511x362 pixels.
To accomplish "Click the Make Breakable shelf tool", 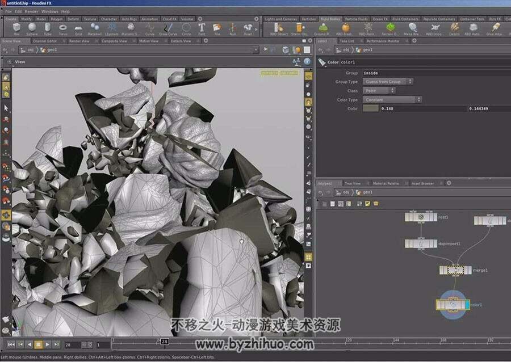I will 411,28.
